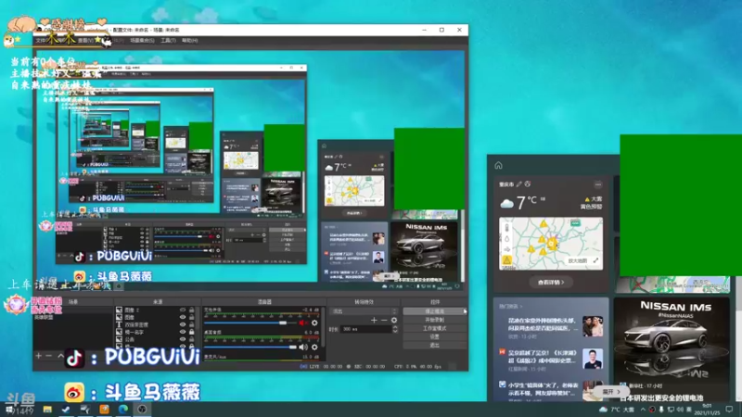The image size is (742, 417).
Task: Open weather card more options (three dots)
Action: tap(598, 184)
